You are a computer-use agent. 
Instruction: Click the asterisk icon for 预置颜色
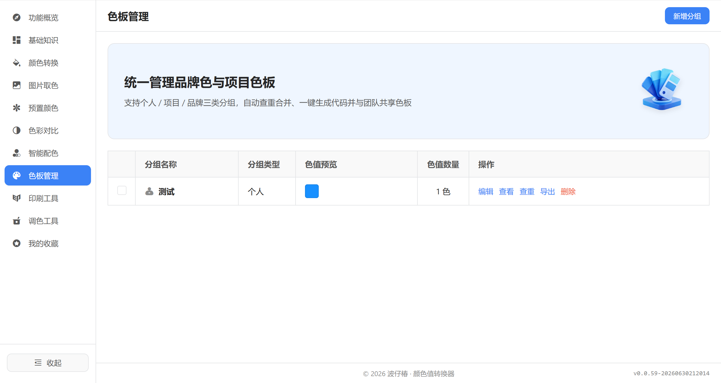coord(17,108)
